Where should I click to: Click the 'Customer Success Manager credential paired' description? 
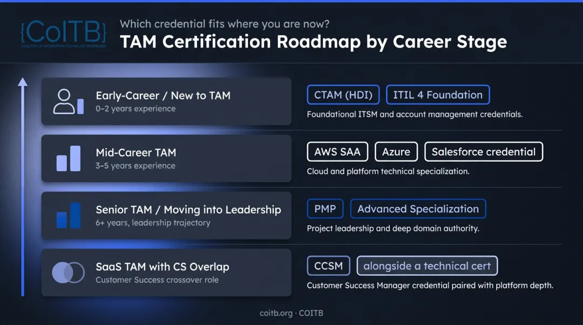[x=430, y=286]
